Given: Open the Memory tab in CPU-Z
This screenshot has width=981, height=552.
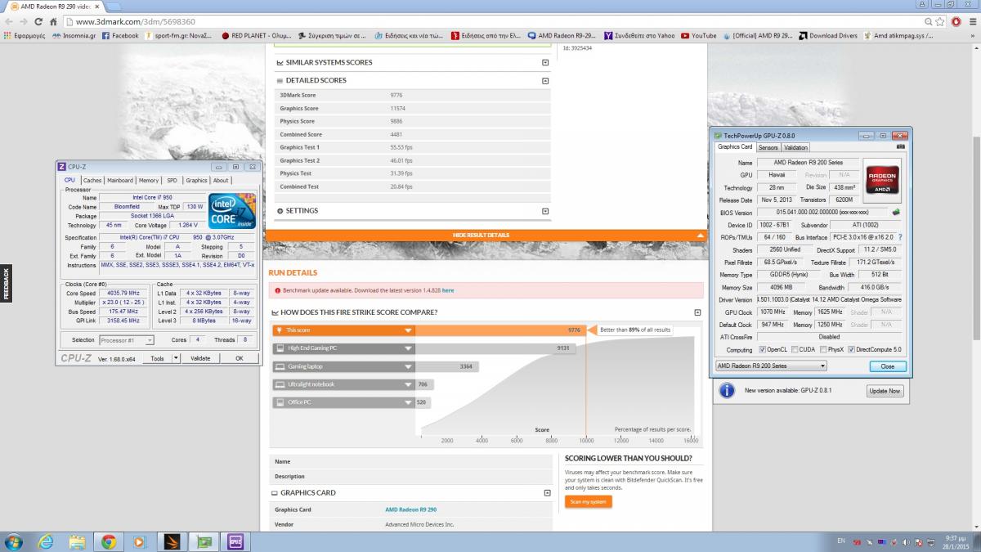Looking at the screenshot, I should coord(149,180).
